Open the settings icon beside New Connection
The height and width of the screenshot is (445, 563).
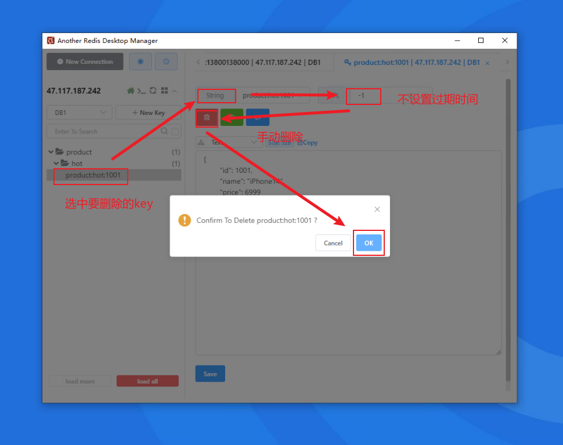pos(140,61)
